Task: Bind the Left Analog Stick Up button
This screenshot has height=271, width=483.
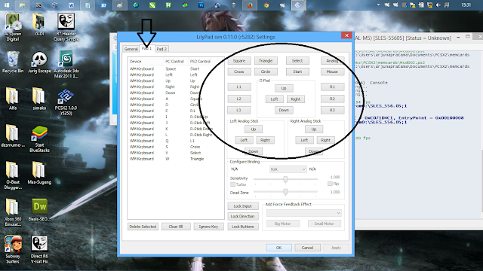Action: pos(254,129)
